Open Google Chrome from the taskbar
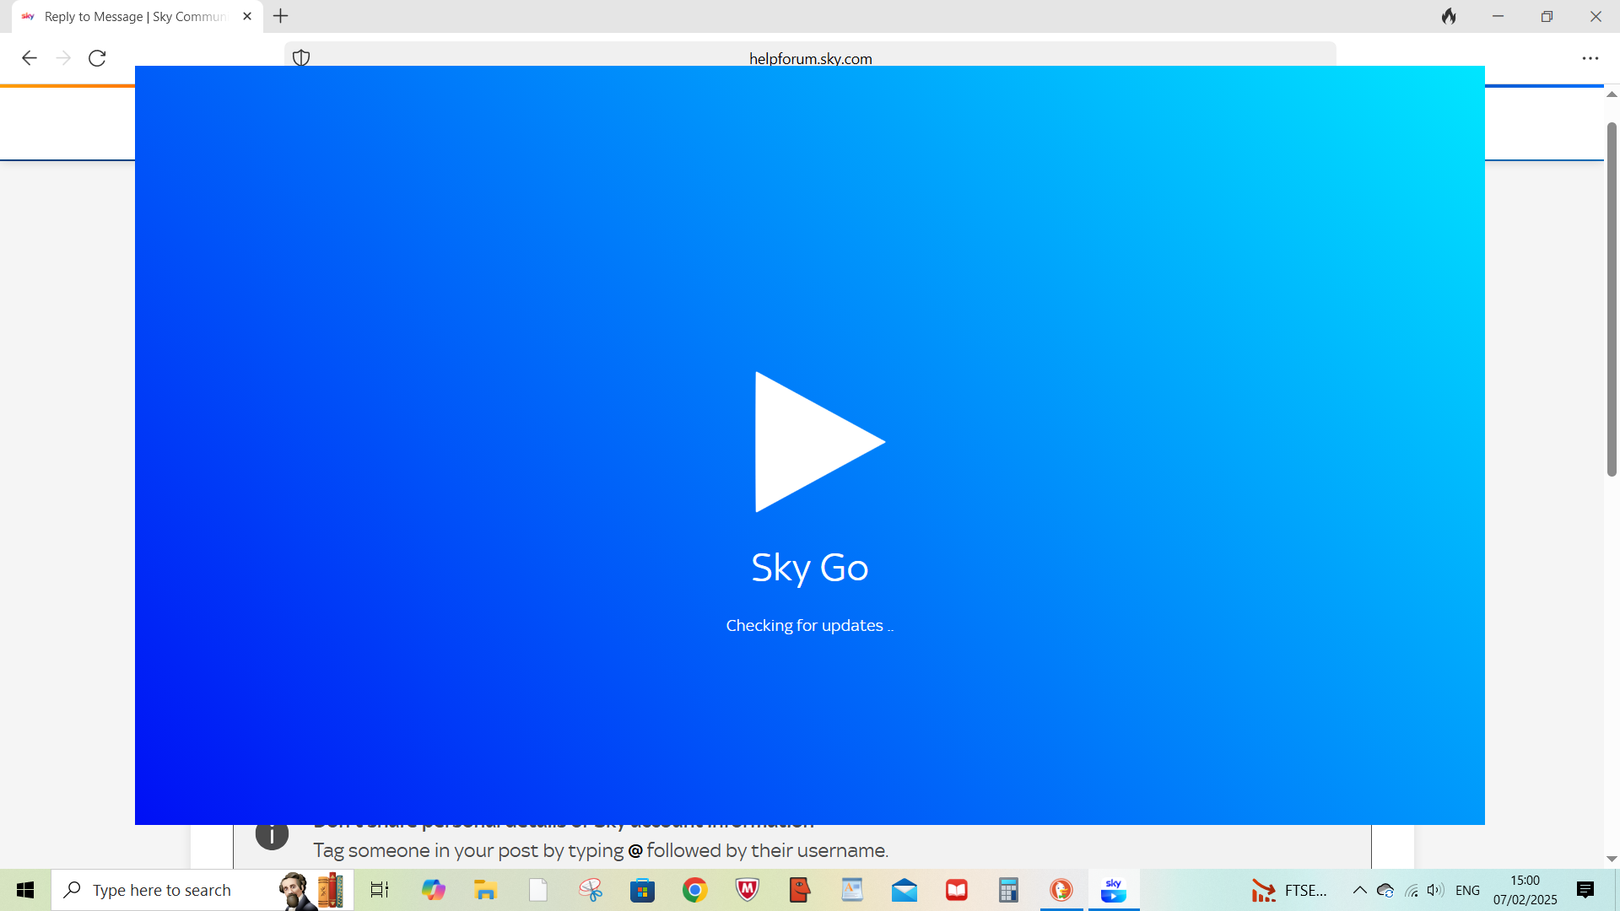This screenshot has width=1620, height=911. tap(694, 890)
